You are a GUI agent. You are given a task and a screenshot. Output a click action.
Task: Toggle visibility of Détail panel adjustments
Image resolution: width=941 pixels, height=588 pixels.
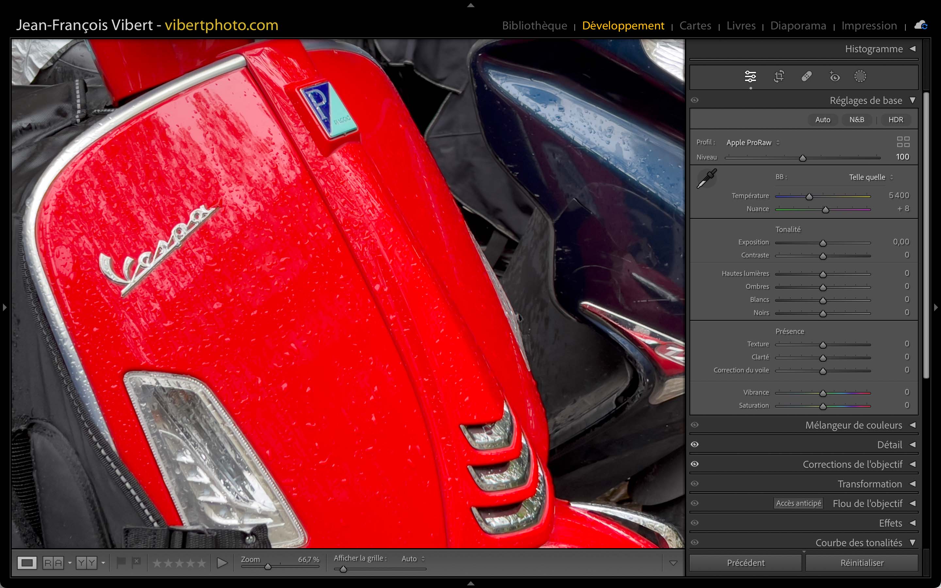(x=695, y=444)
